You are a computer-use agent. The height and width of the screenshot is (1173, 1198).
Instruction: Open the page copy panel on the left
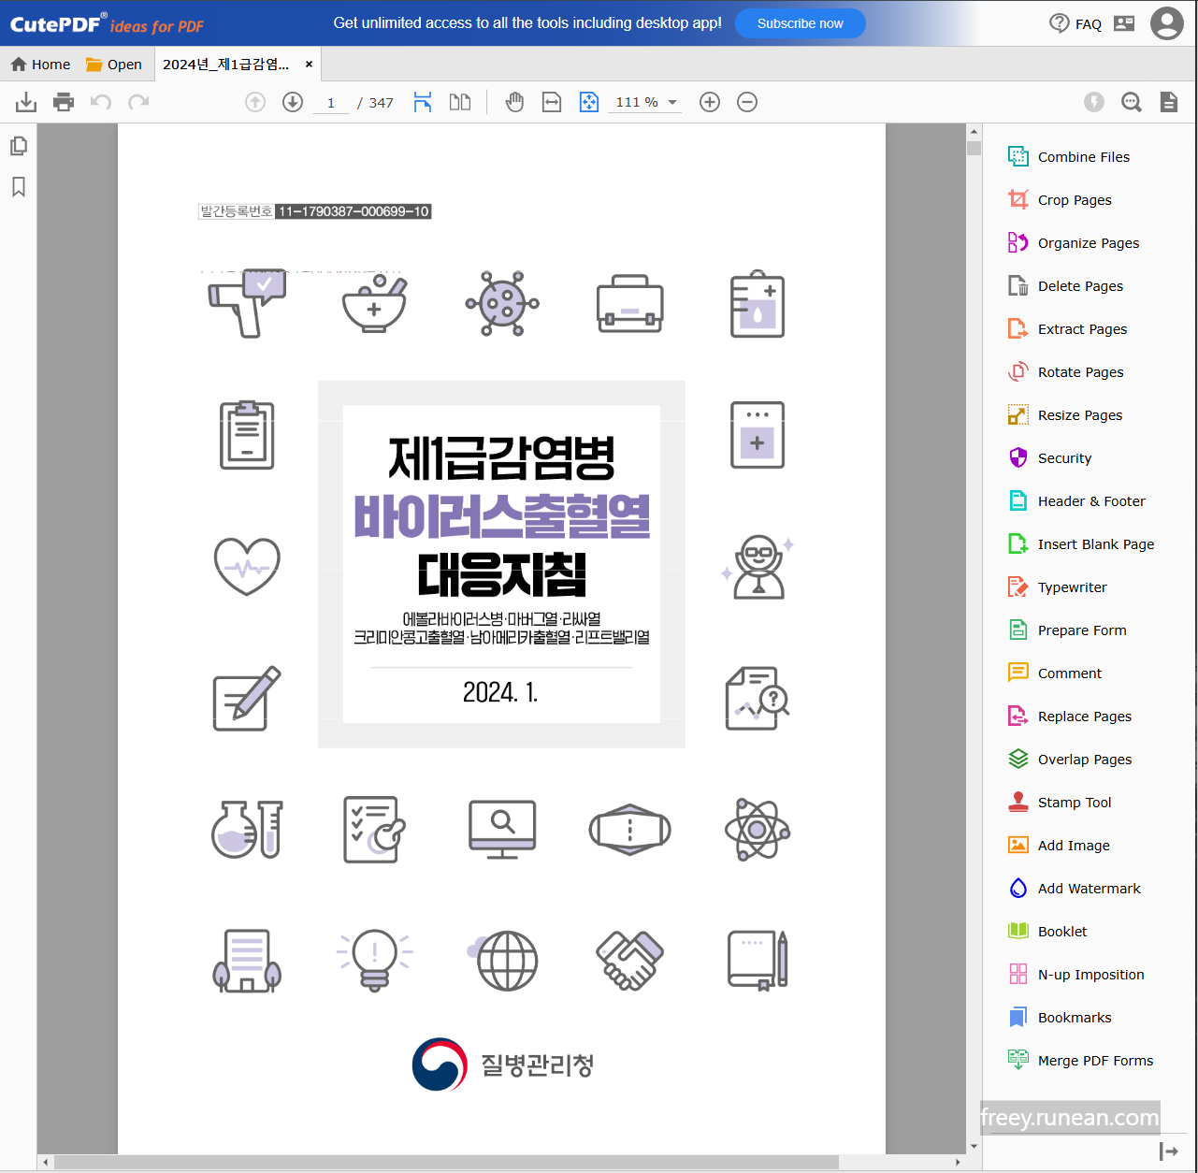click(19, 146)
